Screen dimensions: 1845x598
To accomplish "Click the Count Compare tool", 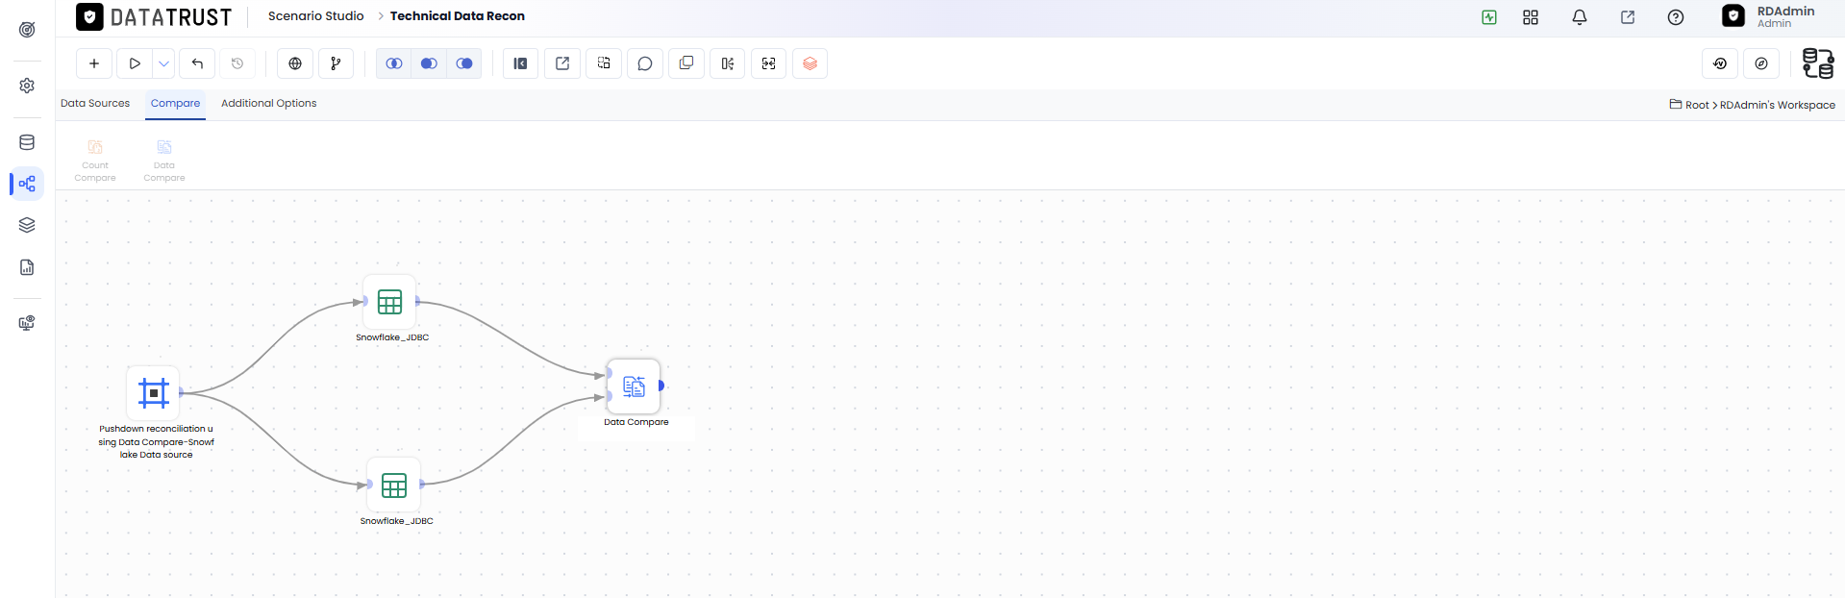I will pos(95,160).
